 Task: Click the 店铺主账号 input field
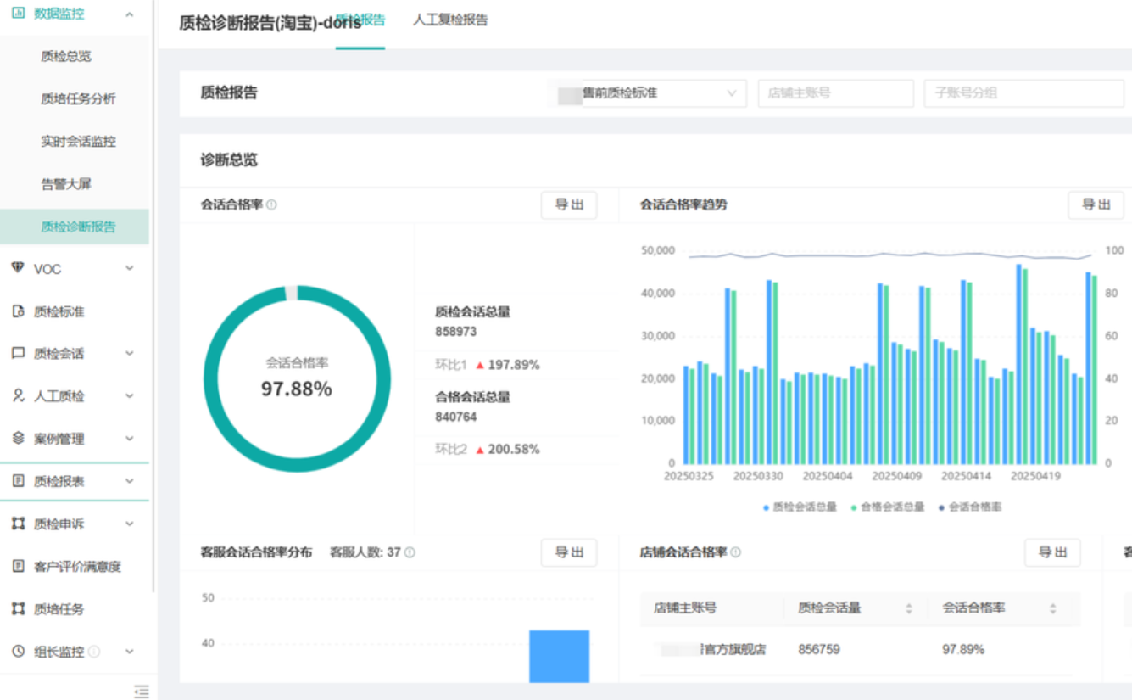pos(835,93)
